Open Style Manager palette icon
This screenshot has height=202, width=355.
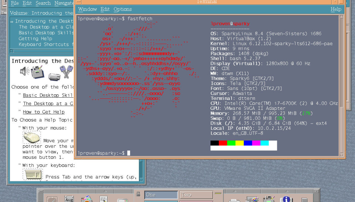(252, 199)
